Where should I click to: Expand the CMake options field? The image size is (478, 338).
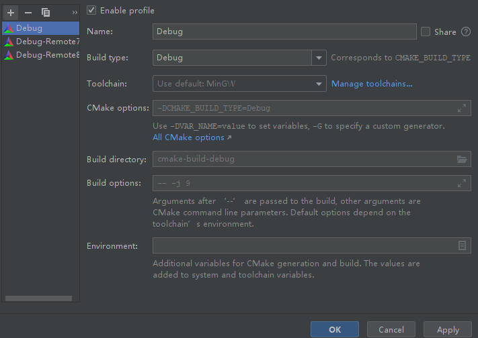pyautogui.click(x=462, y=108)
